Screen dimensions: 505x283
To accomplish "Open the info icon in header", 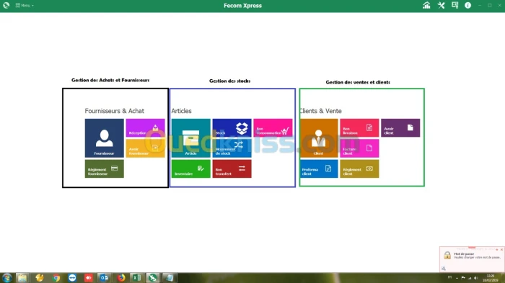I will (x=467, y=5).
